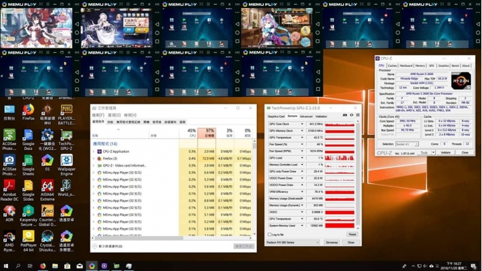Open the 檢視(V) menu in Task Manager
The height and width of the screenshot is (271, 482).
point(131,115)
